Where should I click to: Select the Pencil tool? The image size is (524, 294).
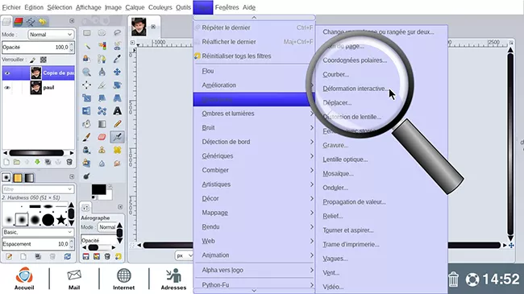coord(117,124)
